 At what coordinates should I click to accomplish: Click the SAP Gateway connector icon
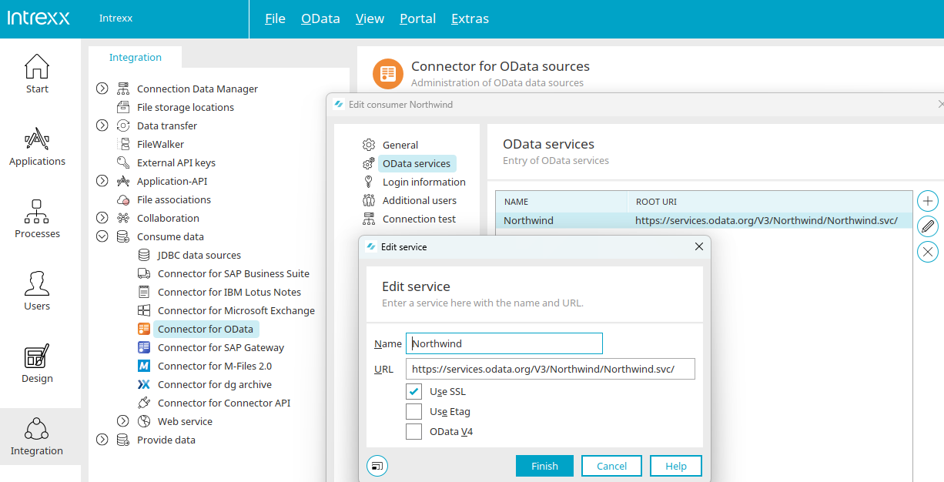(x=144, y=347)
